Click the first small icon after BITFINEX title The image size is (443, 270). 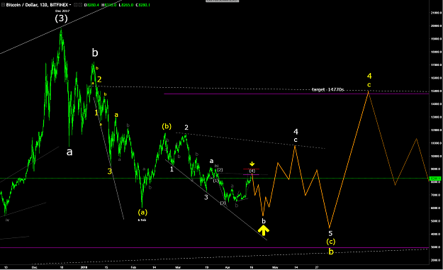75,5
